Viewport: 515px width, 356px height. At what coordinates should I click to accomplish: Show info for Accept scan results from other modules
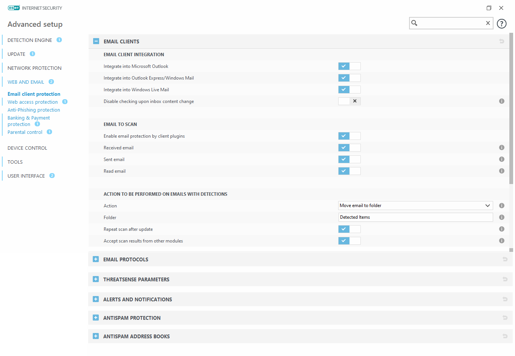click(501, 241)
